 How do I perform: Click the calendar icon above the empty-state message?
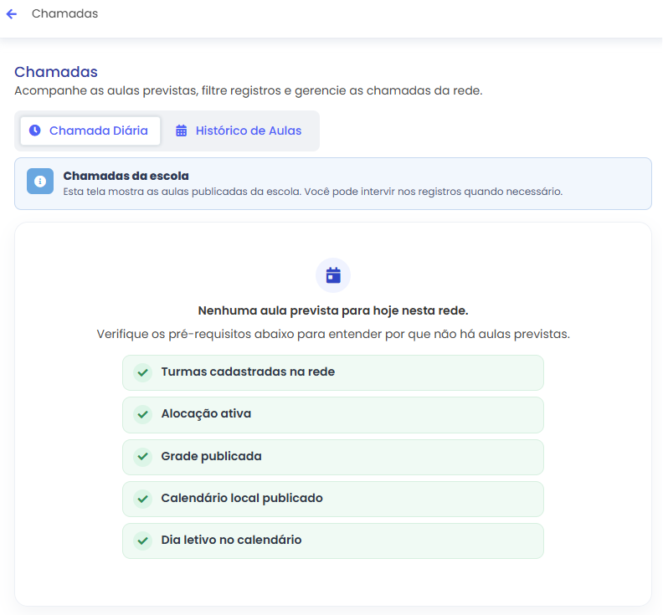coord(333,275)
